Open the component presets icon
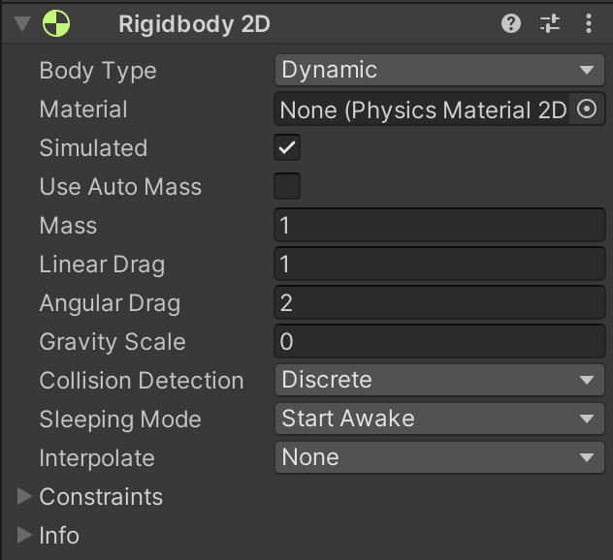The width and height of the screenshot is (613, 560). pyautogui.click(x=550, y=24)
